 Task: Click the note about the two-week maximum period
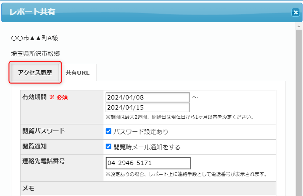tap(180, 117)
